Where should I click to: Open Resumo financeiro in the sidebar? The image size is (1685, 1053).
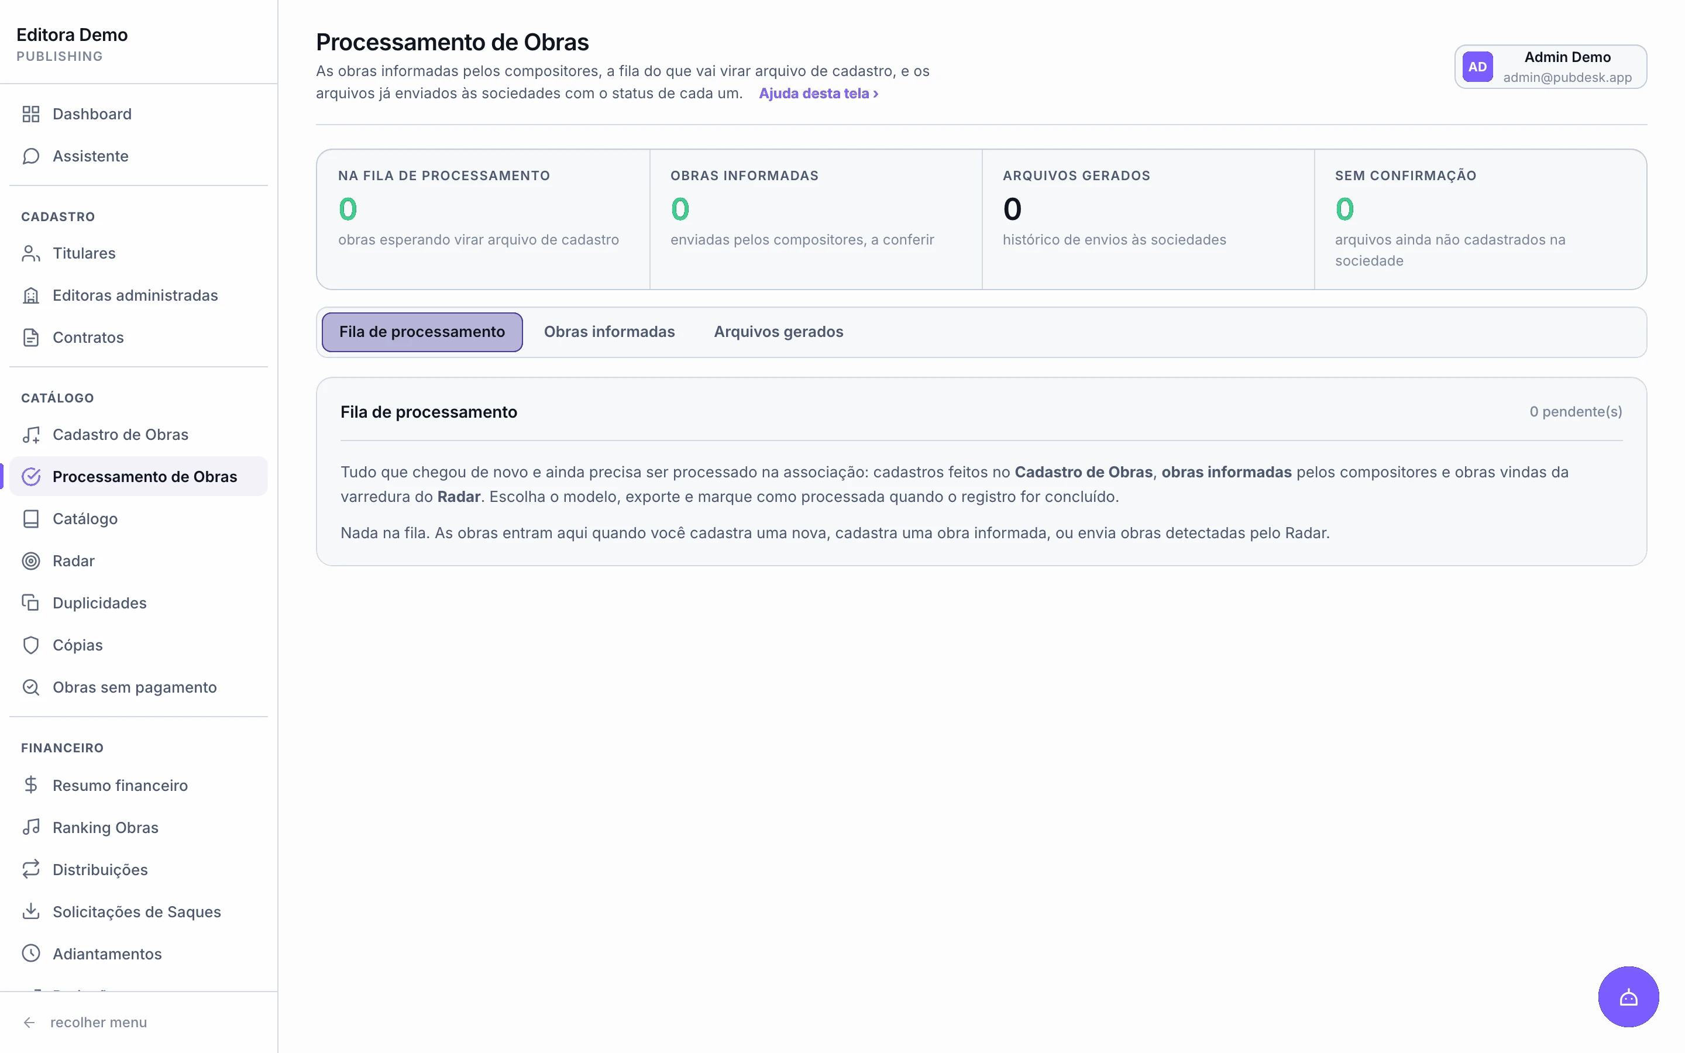click(139, 786)
